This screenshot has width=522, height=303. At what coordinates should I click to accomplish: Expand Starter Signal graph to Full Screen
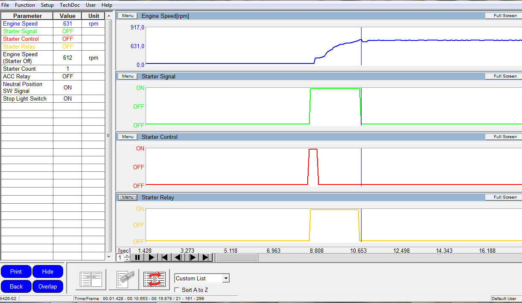(505, 76)
